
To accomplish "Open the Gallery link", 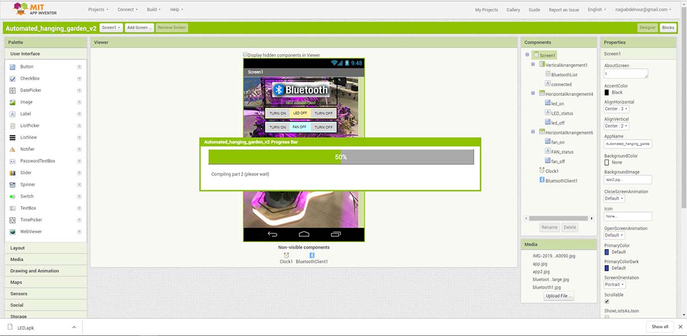I will (514, 10).
